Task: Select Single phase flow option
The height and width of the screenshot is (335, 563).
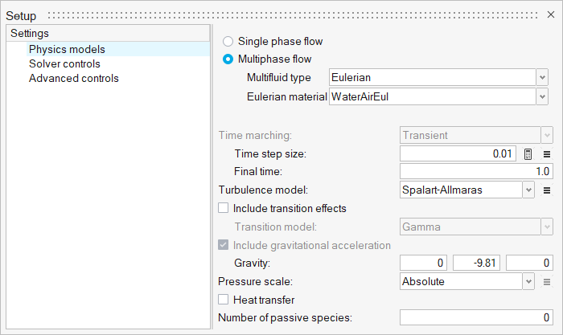Action: [228, 41]
